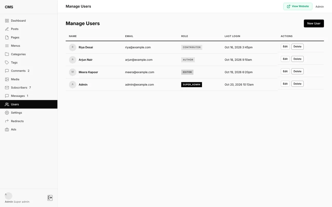Screen dimensions: 332x207
Task: Open the Dashboard menu item
Action: click(x=29, y=21)
